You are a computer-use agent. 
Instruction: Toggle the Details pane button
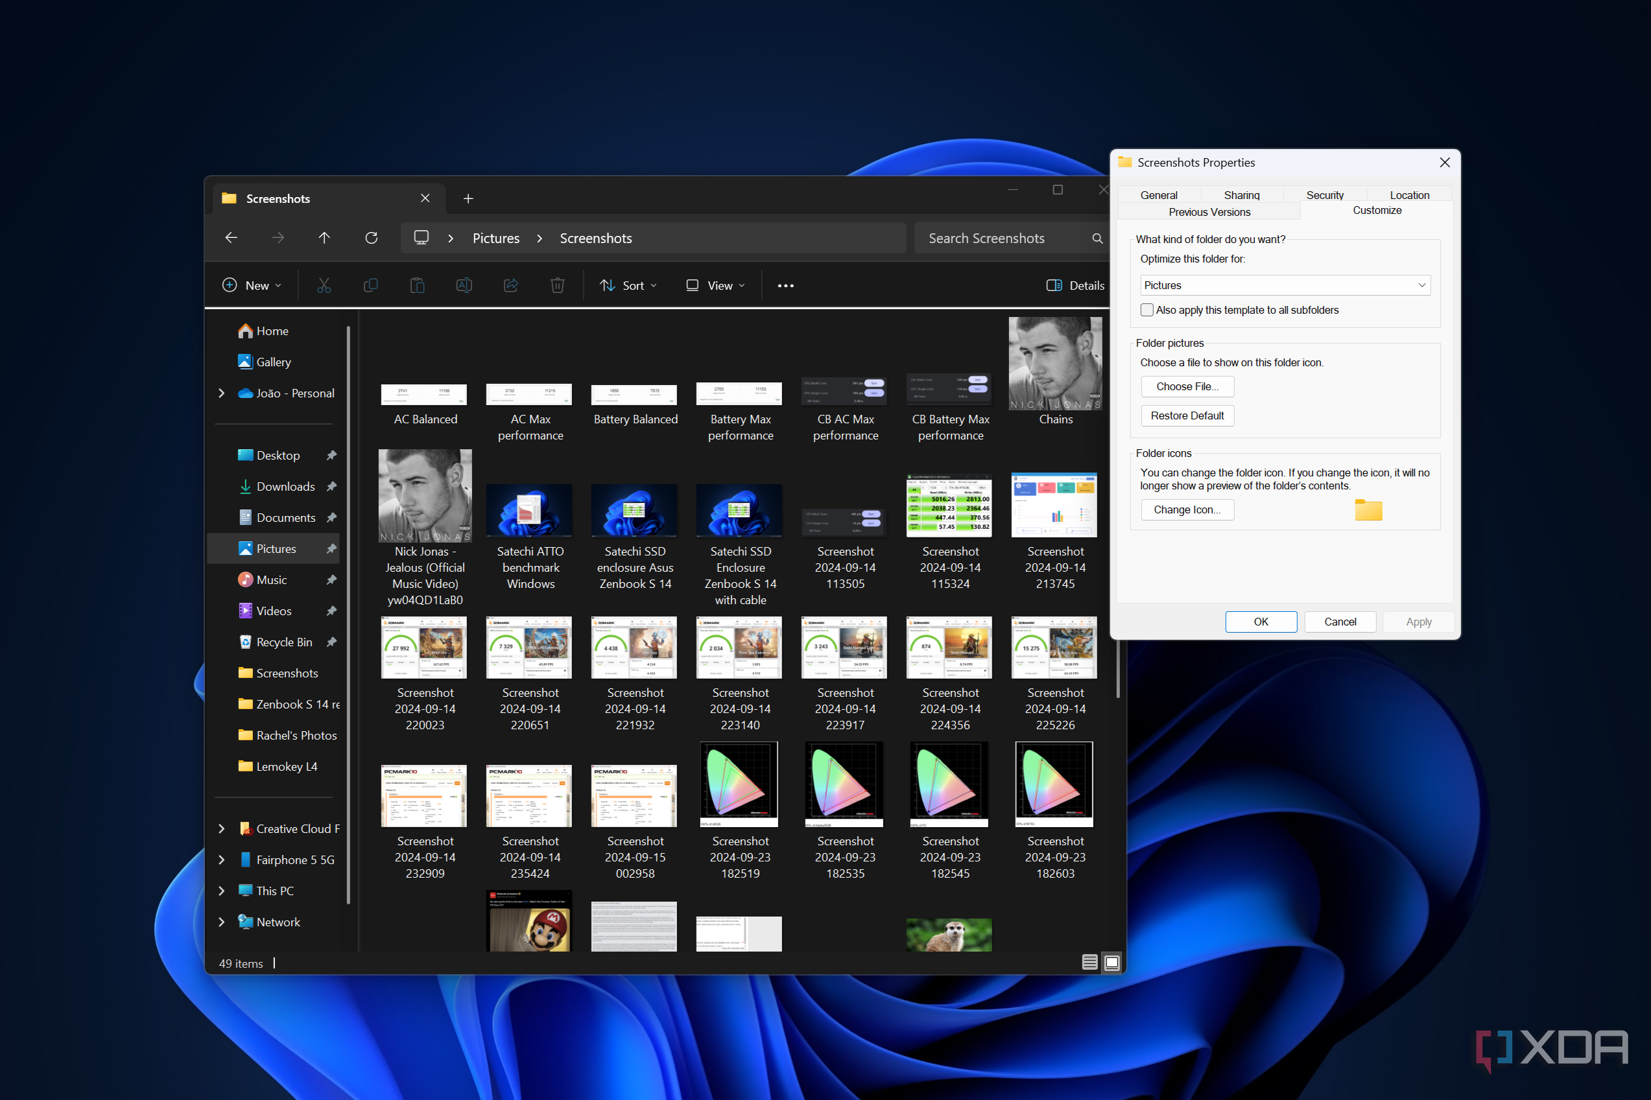click(x=1075, y=285)
